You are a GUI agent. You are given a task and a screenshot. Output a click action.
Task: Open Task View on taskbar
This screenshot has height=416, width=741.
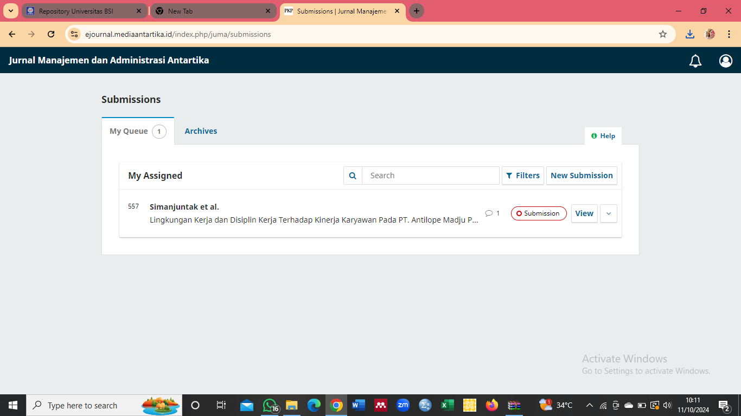point(221,405)
